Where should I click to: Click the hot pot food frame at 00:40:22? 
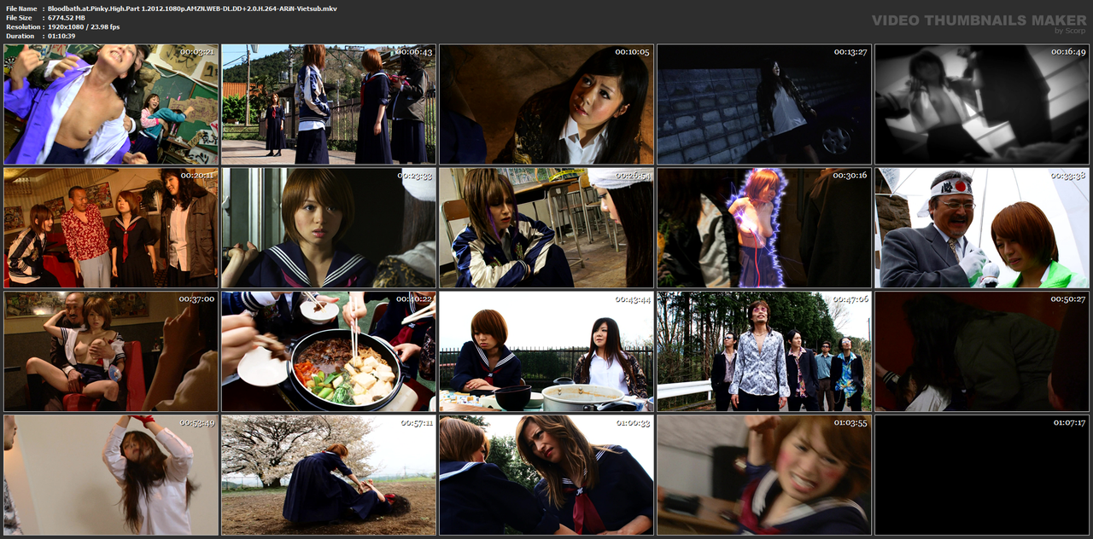[x=329, y=351]
